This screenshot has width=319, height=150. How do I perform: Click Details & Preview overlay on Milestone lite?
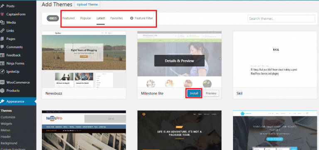tap(179, 61)
